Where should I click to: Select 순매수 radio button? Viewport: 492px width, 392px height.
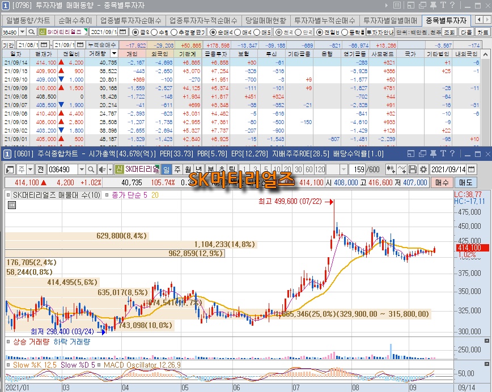(x=213, y=32)
